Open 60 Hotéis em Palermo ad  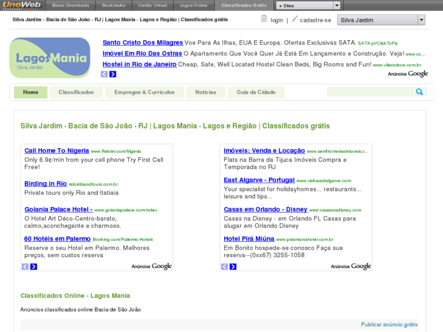tap(57, 239)
